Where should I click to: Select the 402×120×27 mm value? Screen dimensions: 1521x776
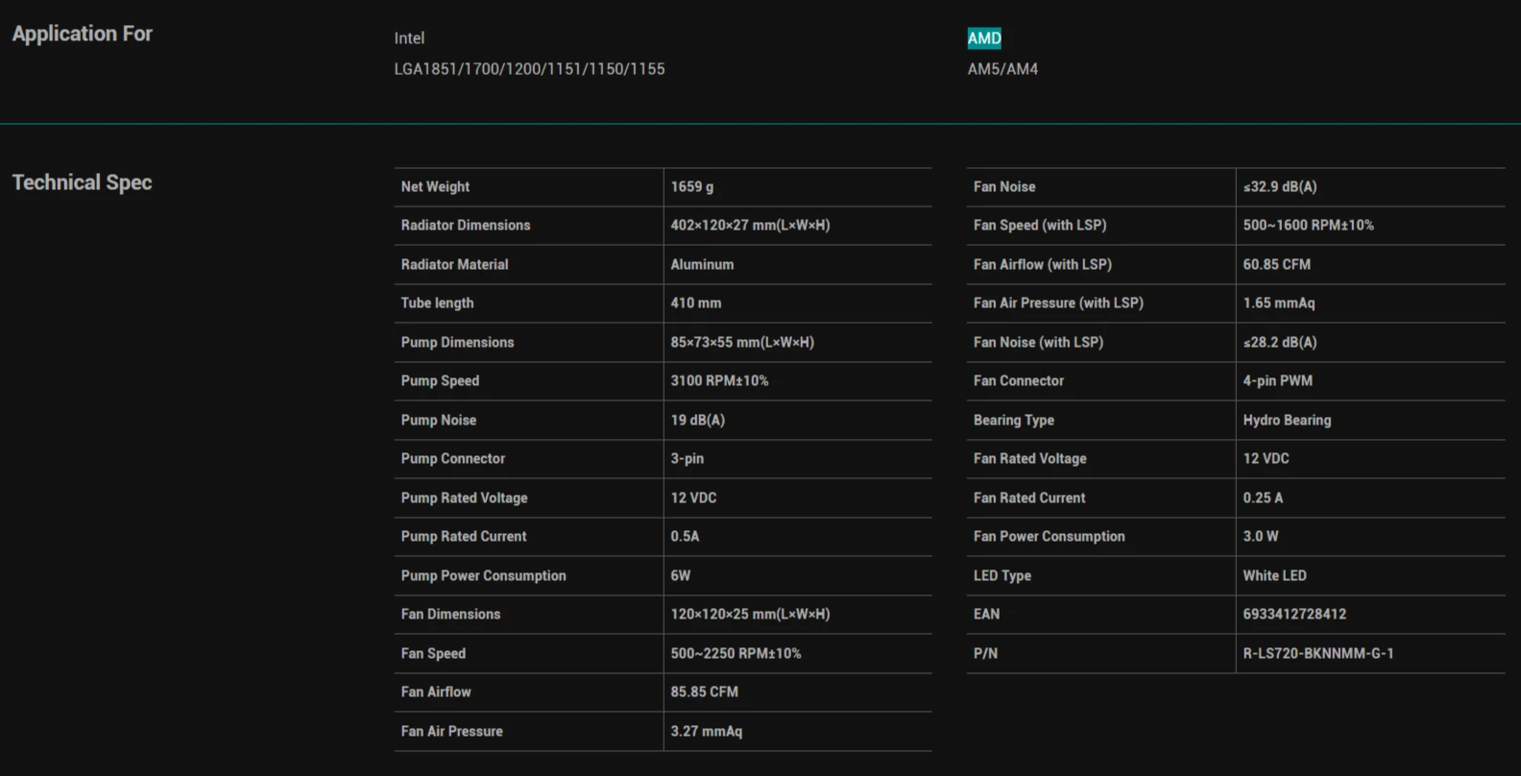click(750, 226)
